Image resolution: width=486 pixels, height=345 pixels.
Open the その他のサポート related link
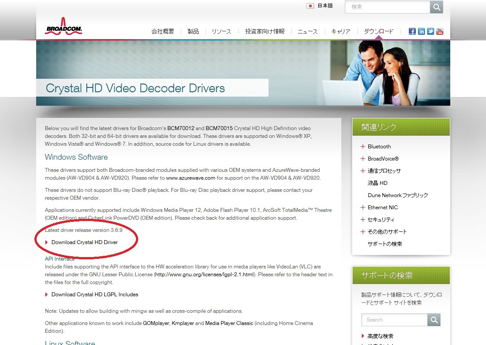coord(387,232)
